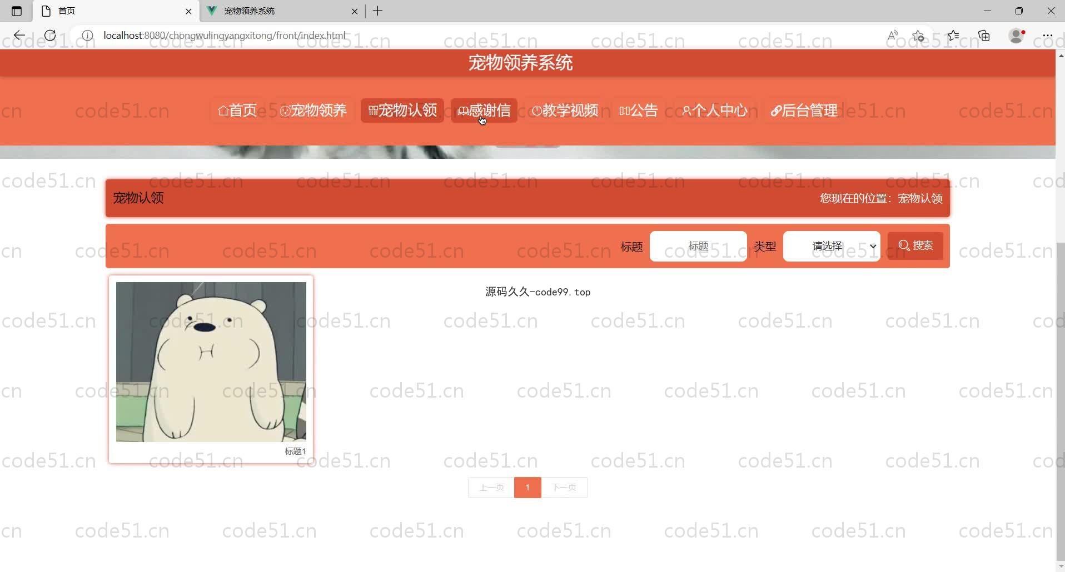Open the 后台管理 navigation item
The height and width of the screenshot is (572, 1065).
804,111
